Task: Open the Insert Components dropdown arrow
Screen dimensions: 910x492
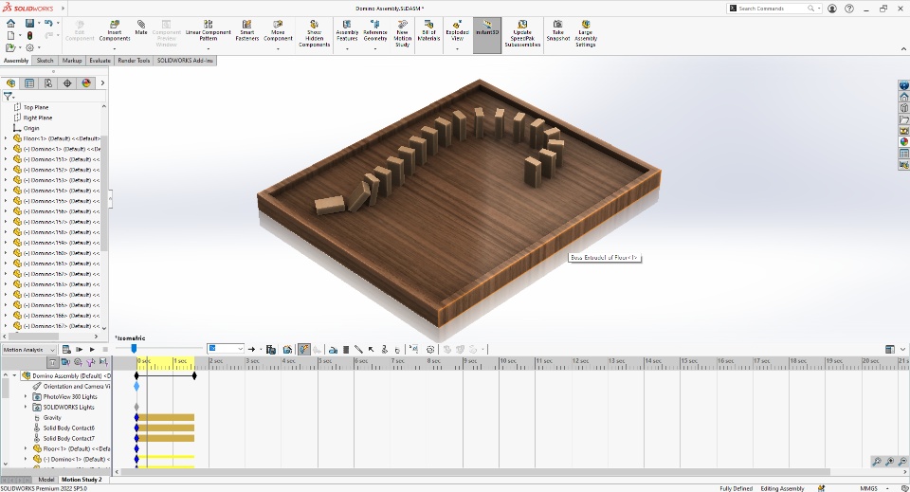Action: tap(115, 48)
